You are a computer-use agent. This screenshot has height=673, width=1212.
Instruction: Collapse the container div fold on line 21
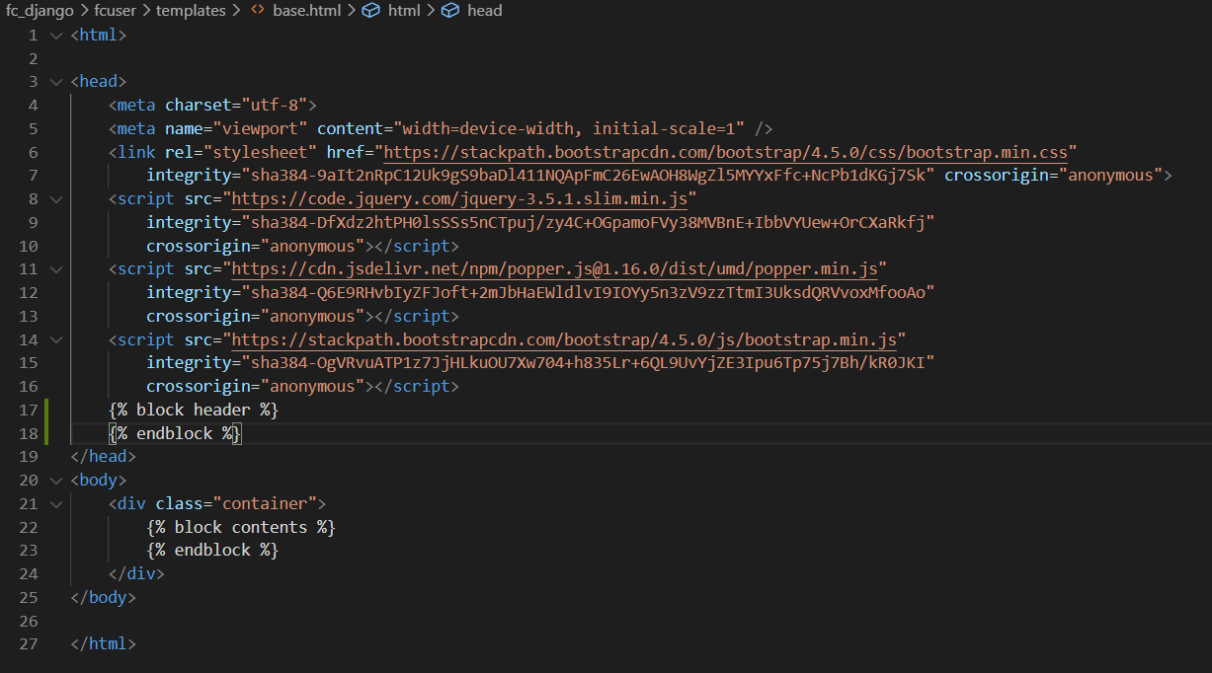coord(55,504)
